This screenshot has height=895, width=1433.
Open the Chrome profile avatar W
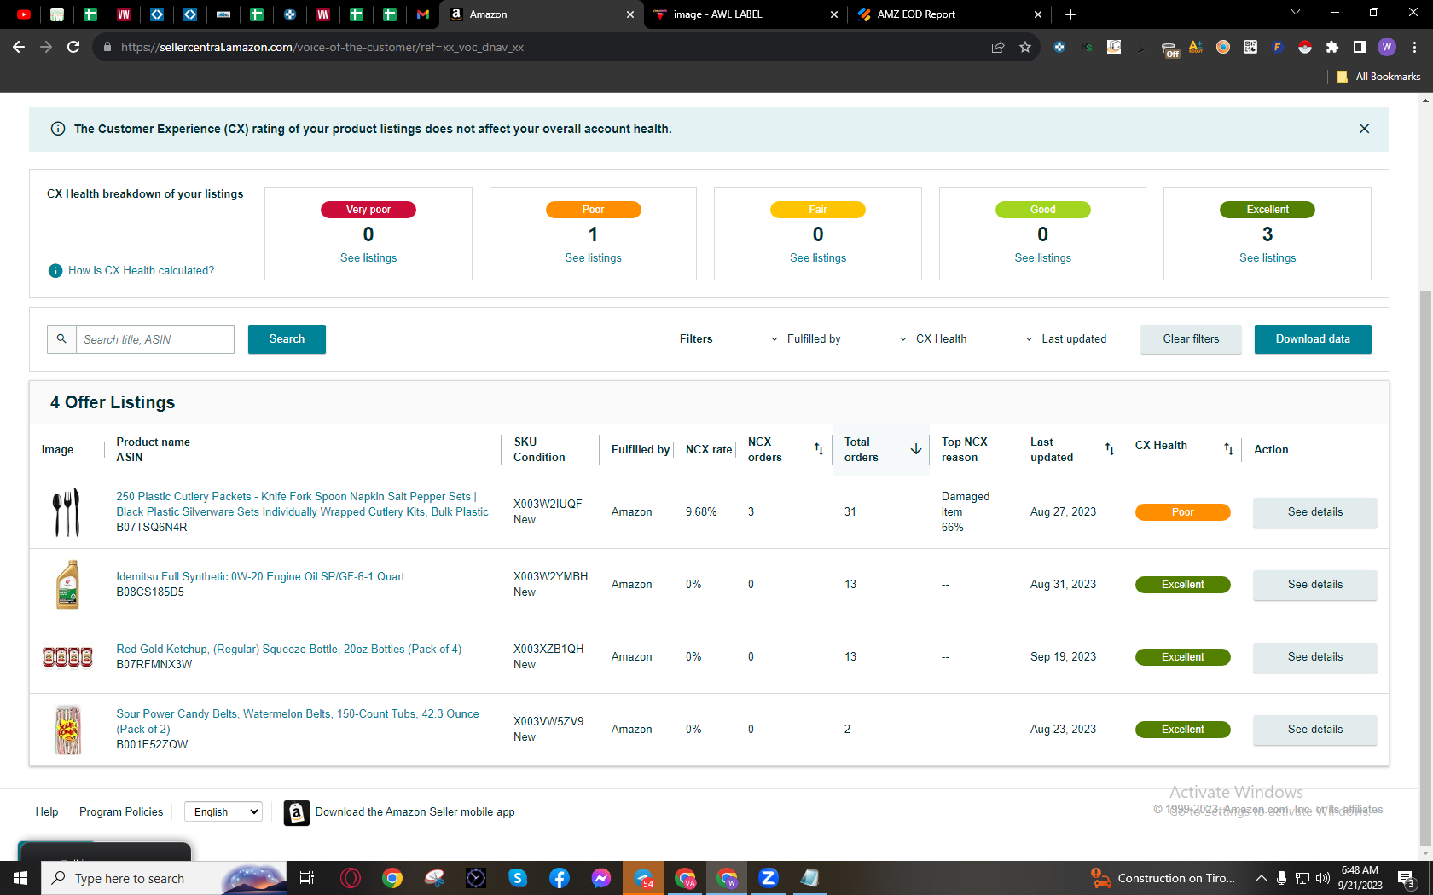(x=1387, y=47)
